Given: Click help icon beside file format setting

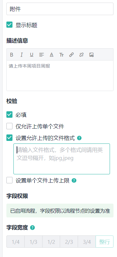Looking at the screenshot, I should point(79,138).
